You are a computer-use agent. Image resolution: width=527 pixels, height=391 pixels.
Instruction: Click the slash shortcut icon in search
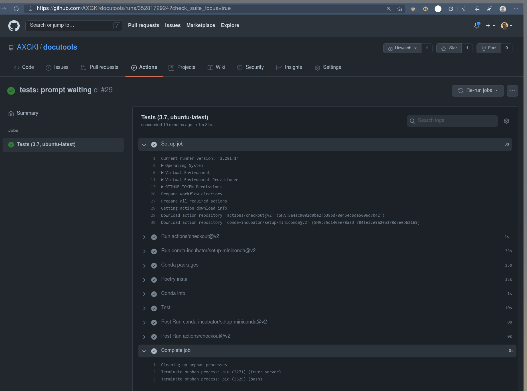pos(117,26)
